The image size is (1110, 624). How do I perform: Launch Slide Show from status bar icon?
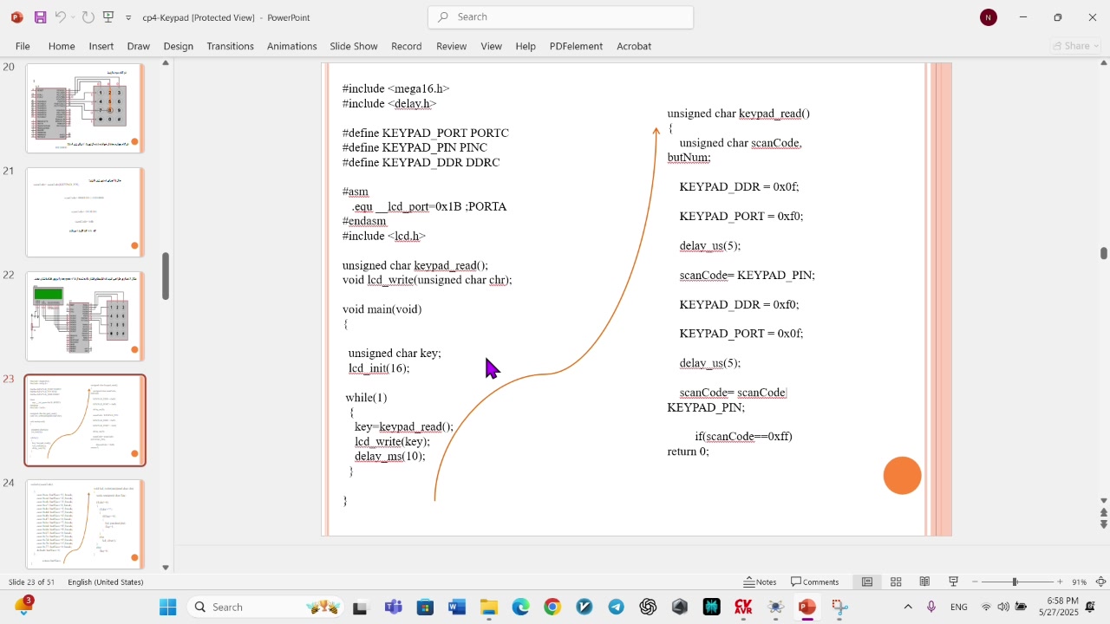(953, 582)
